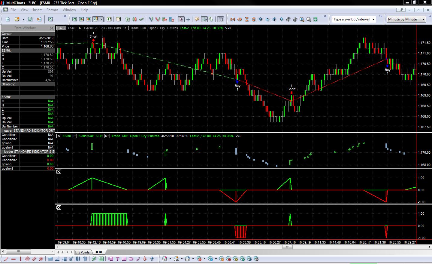Switch to the 5 Points tab
Screen dimensions: 432x264
pyautogui.click(x=84, y=252)
